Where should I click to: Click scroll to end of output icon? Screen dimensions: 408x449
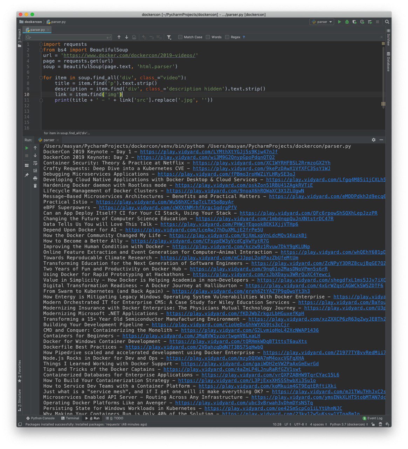tap(35, 170)
